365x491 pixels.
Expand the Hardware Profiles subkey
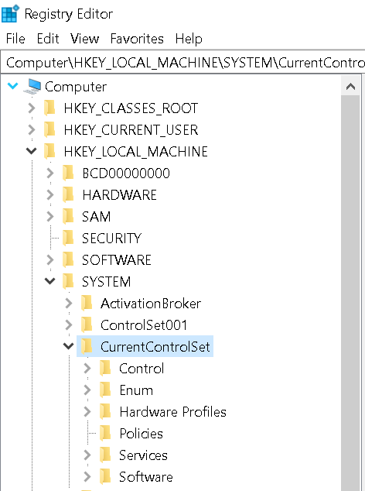pyautogui.click(x=87, y=411)
